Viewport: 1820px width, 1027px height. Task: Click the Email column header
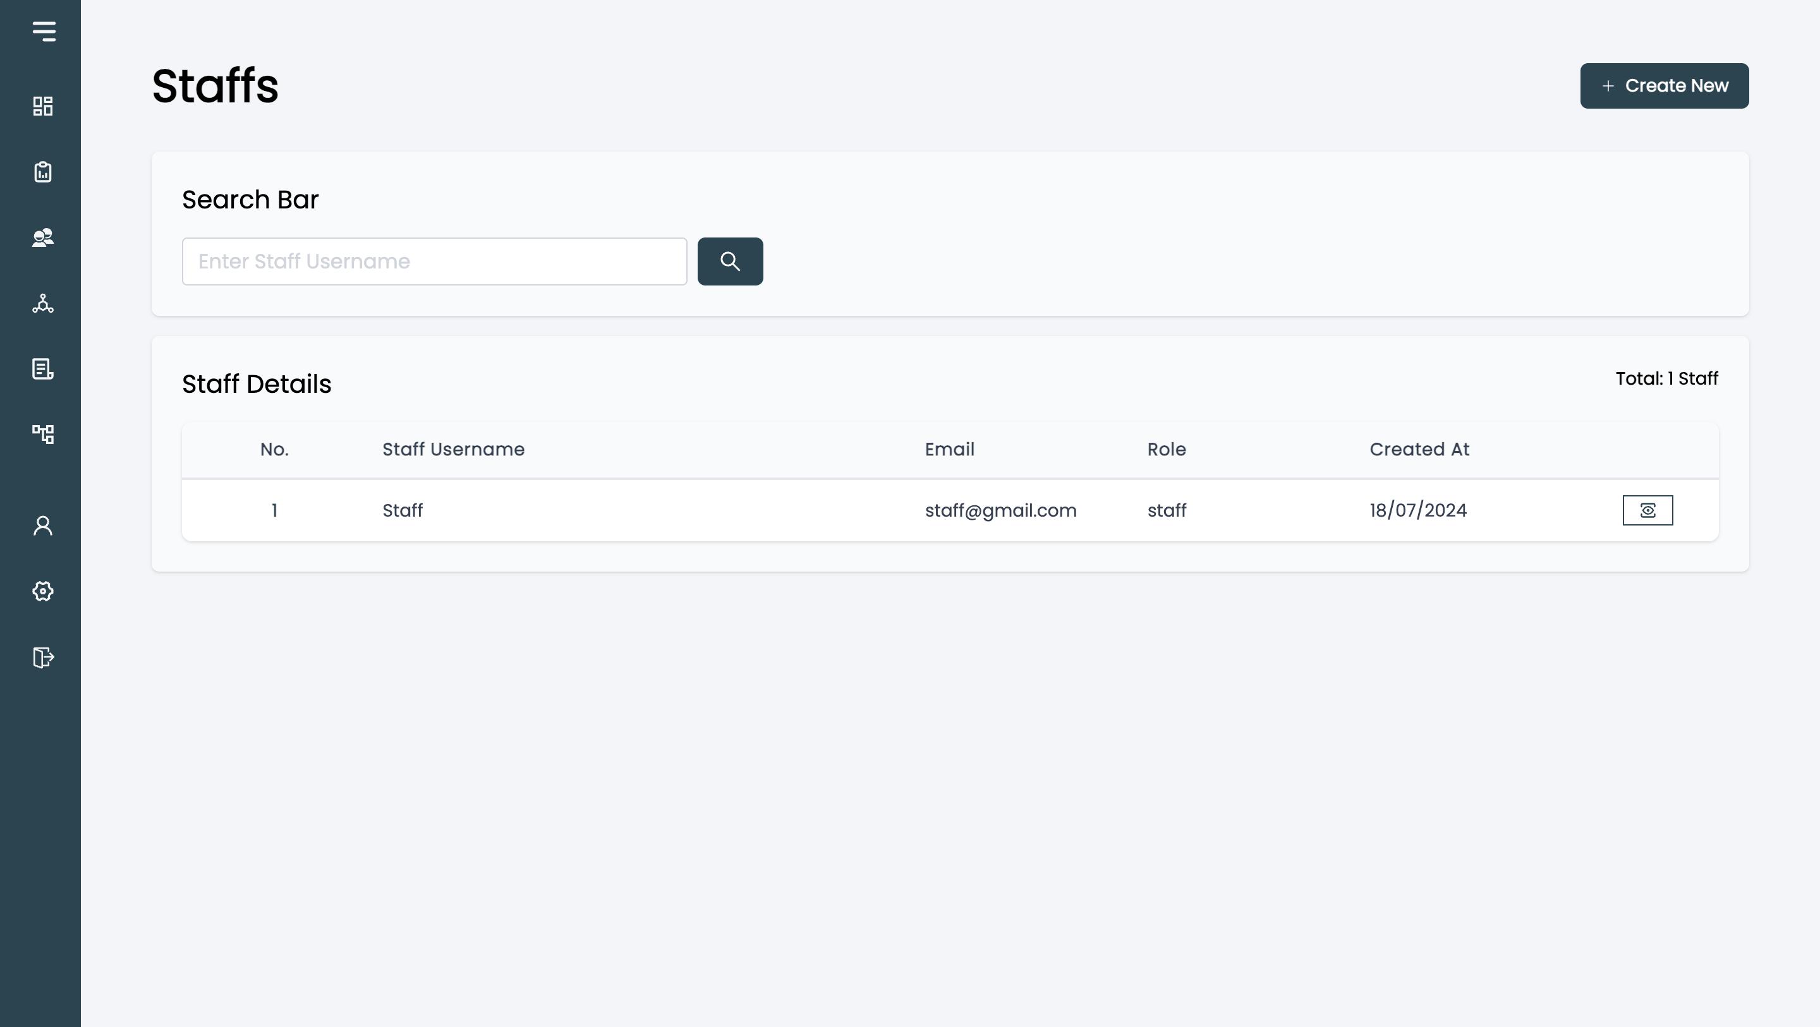950,449
